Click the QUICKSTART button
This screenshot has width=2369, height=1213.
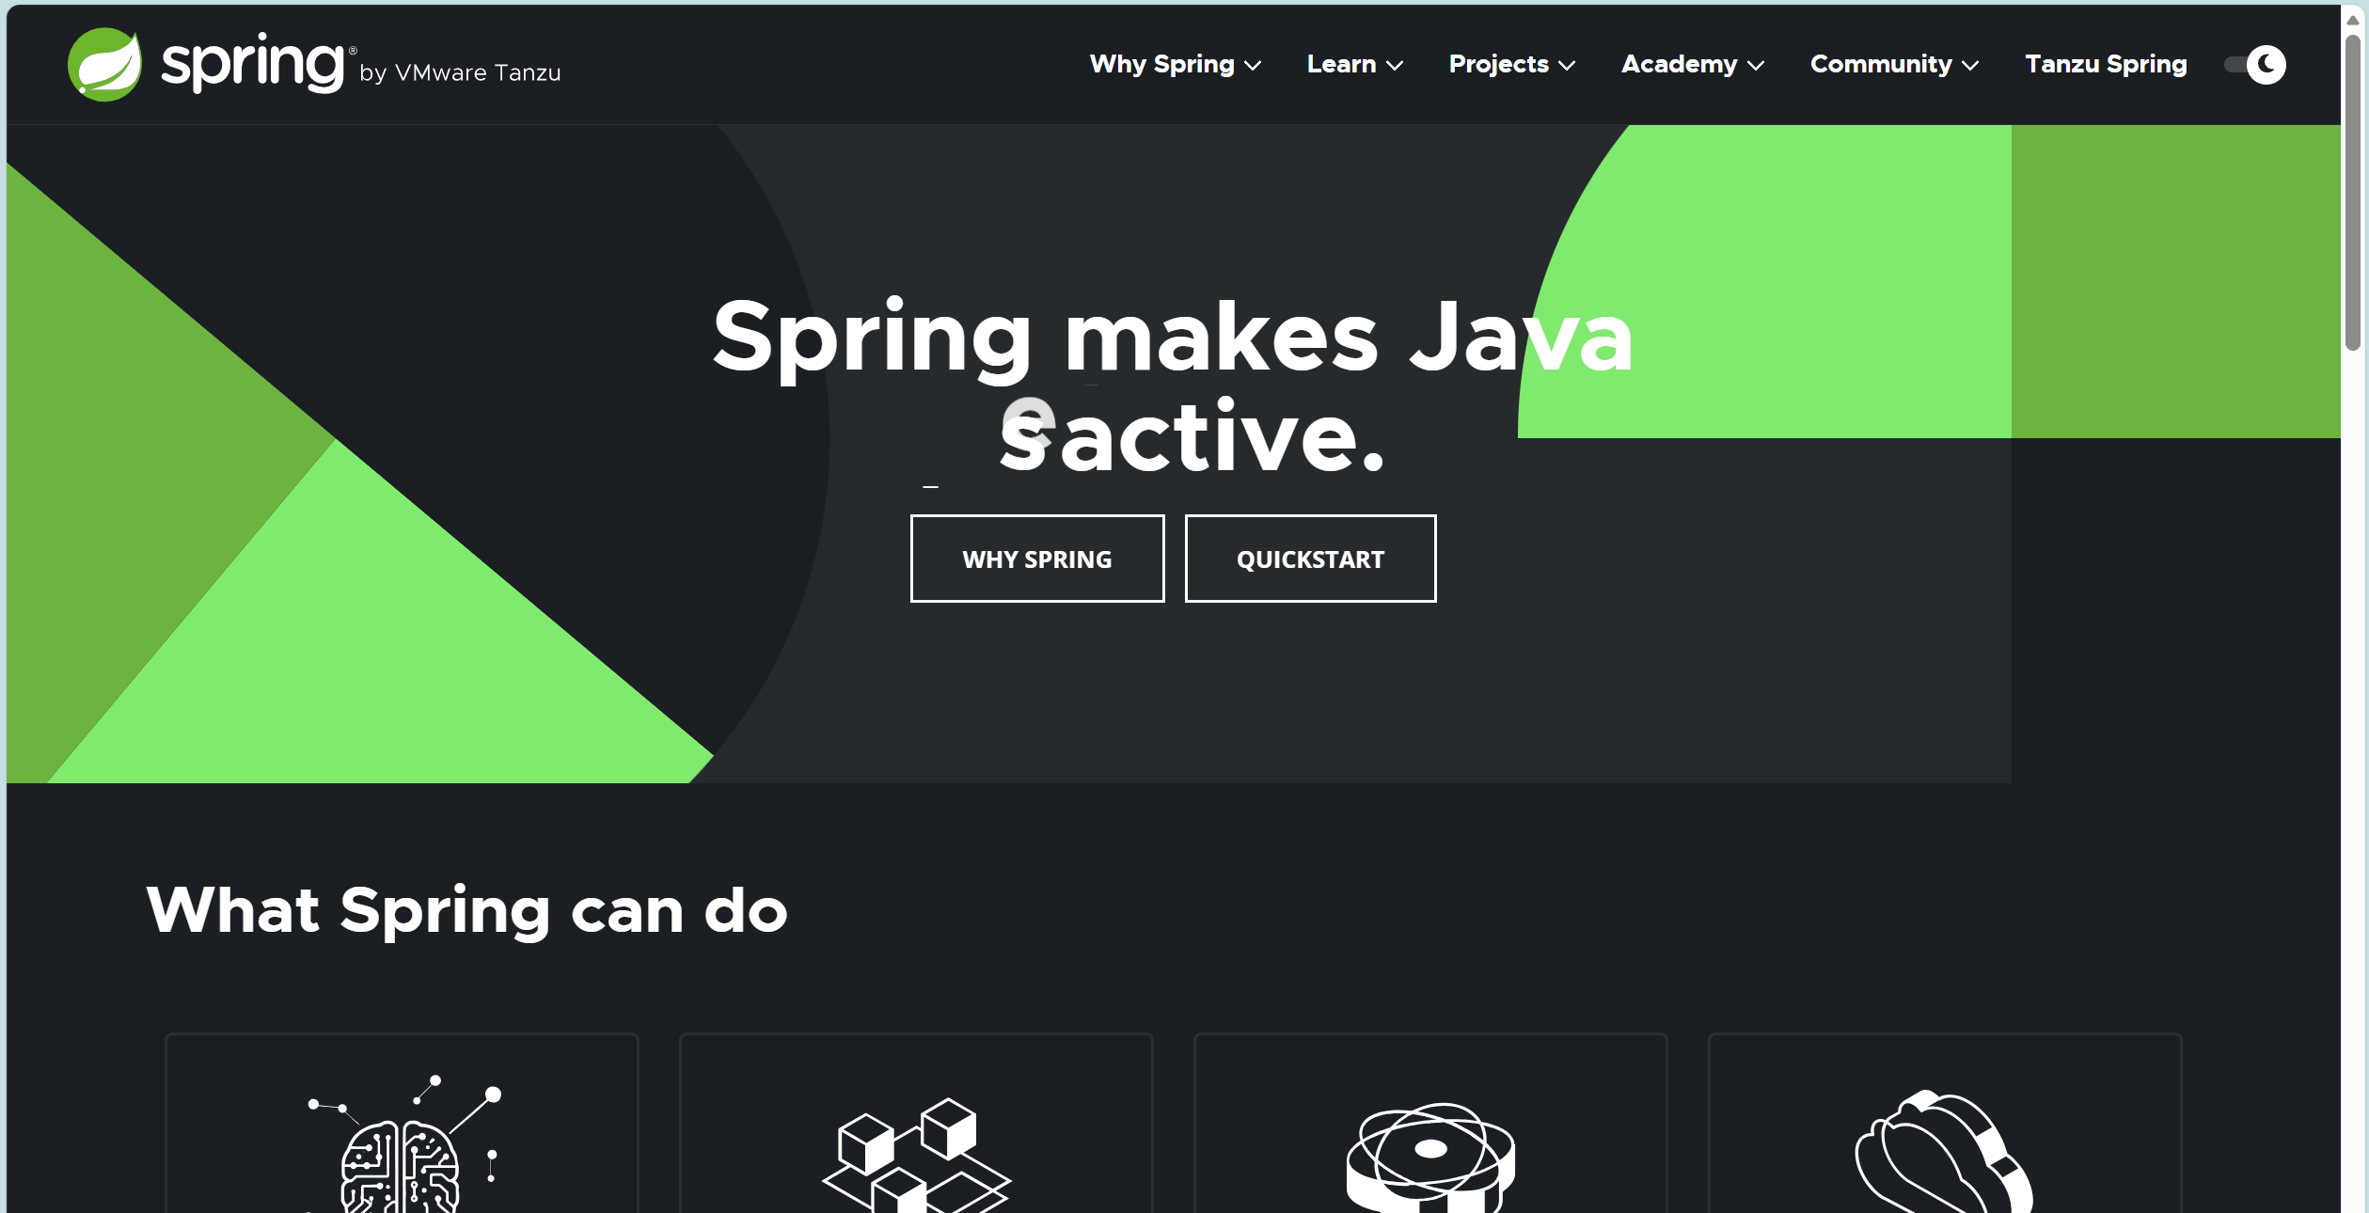1309,559
